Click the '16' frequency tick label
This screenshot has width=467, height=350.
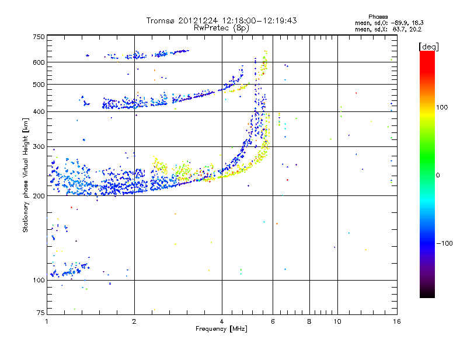coord(397,321)
